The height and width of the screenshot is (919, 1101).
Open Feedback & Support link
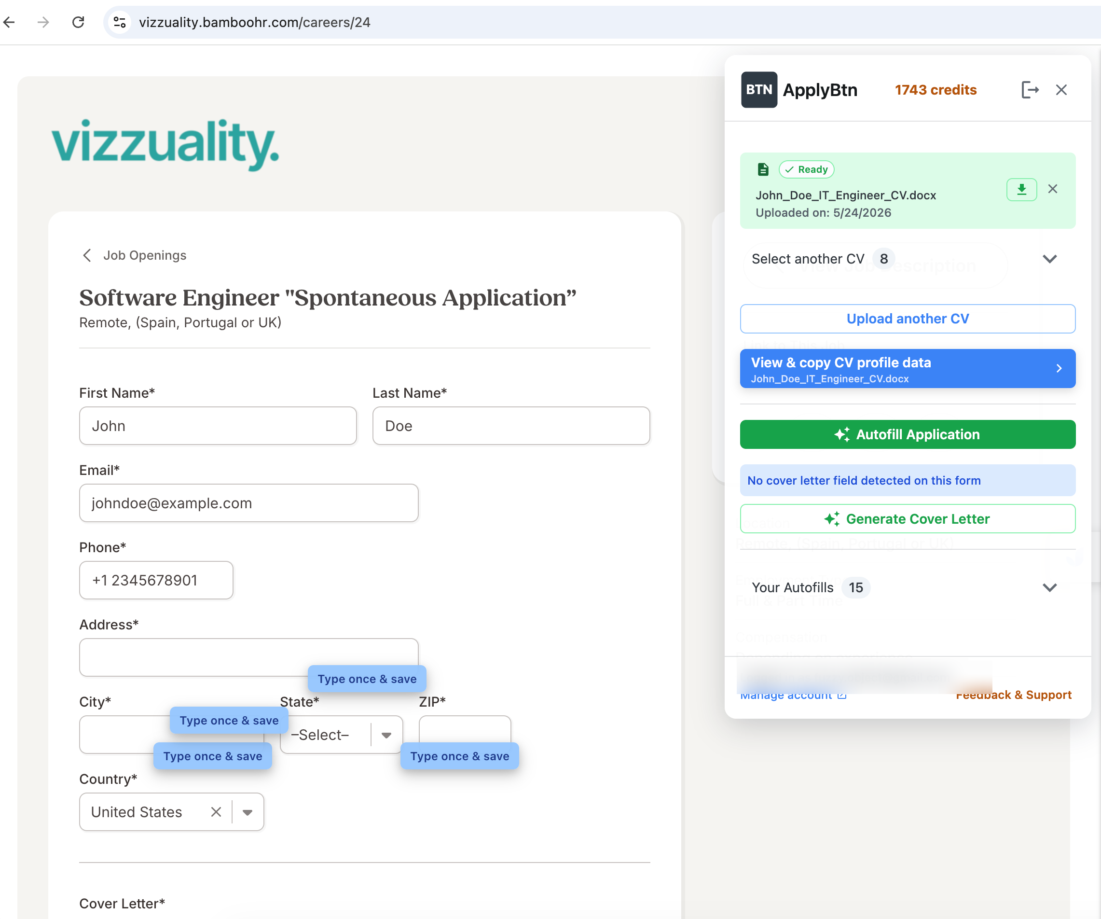coord(1014,695)
